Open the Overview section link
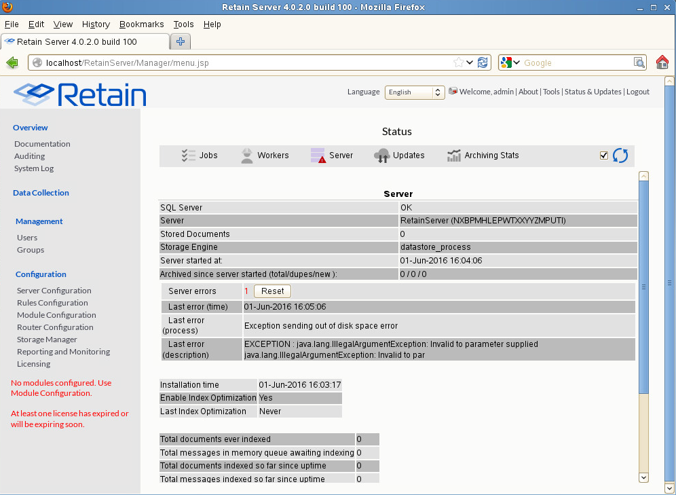This screenshot has width=676, height=495. (30, 128)
